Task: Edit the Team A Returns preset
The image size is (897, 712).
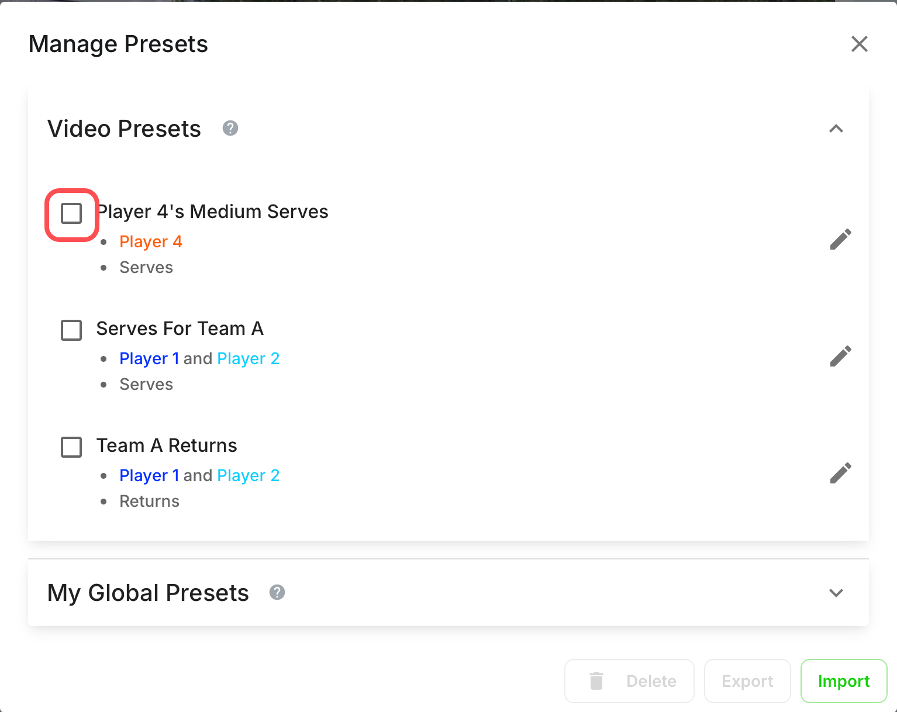Action: (x=840, y=473)
